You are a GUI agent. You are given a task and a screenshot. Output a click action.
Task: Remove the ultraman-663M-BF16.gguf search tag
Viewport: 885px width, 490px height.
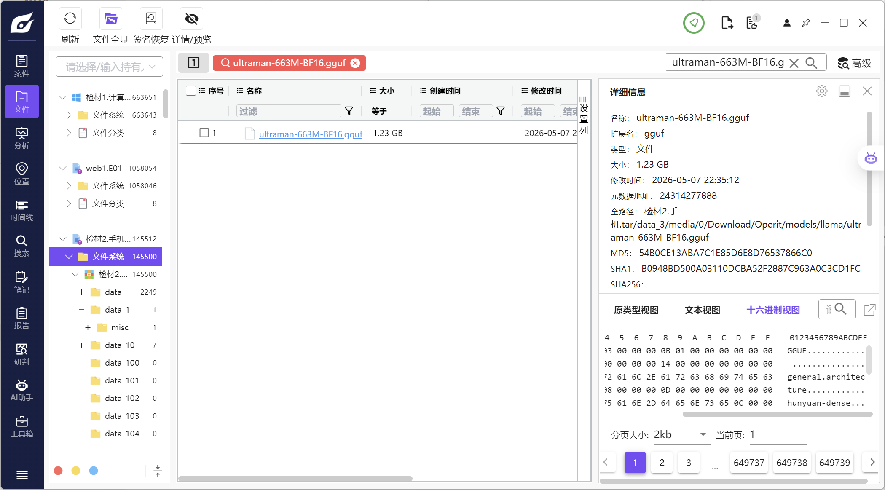point(355,63)
